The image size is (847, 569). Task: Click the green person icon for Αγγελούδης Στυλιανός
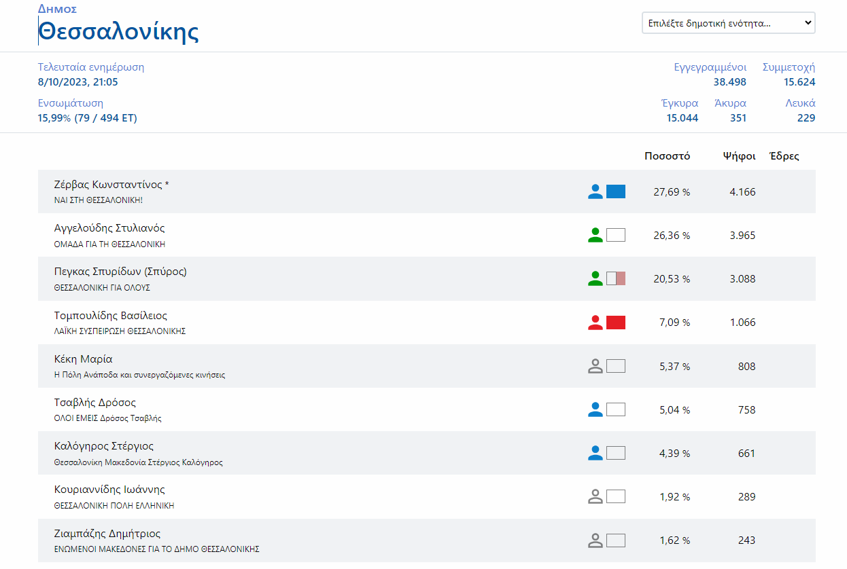pos(595,235)
